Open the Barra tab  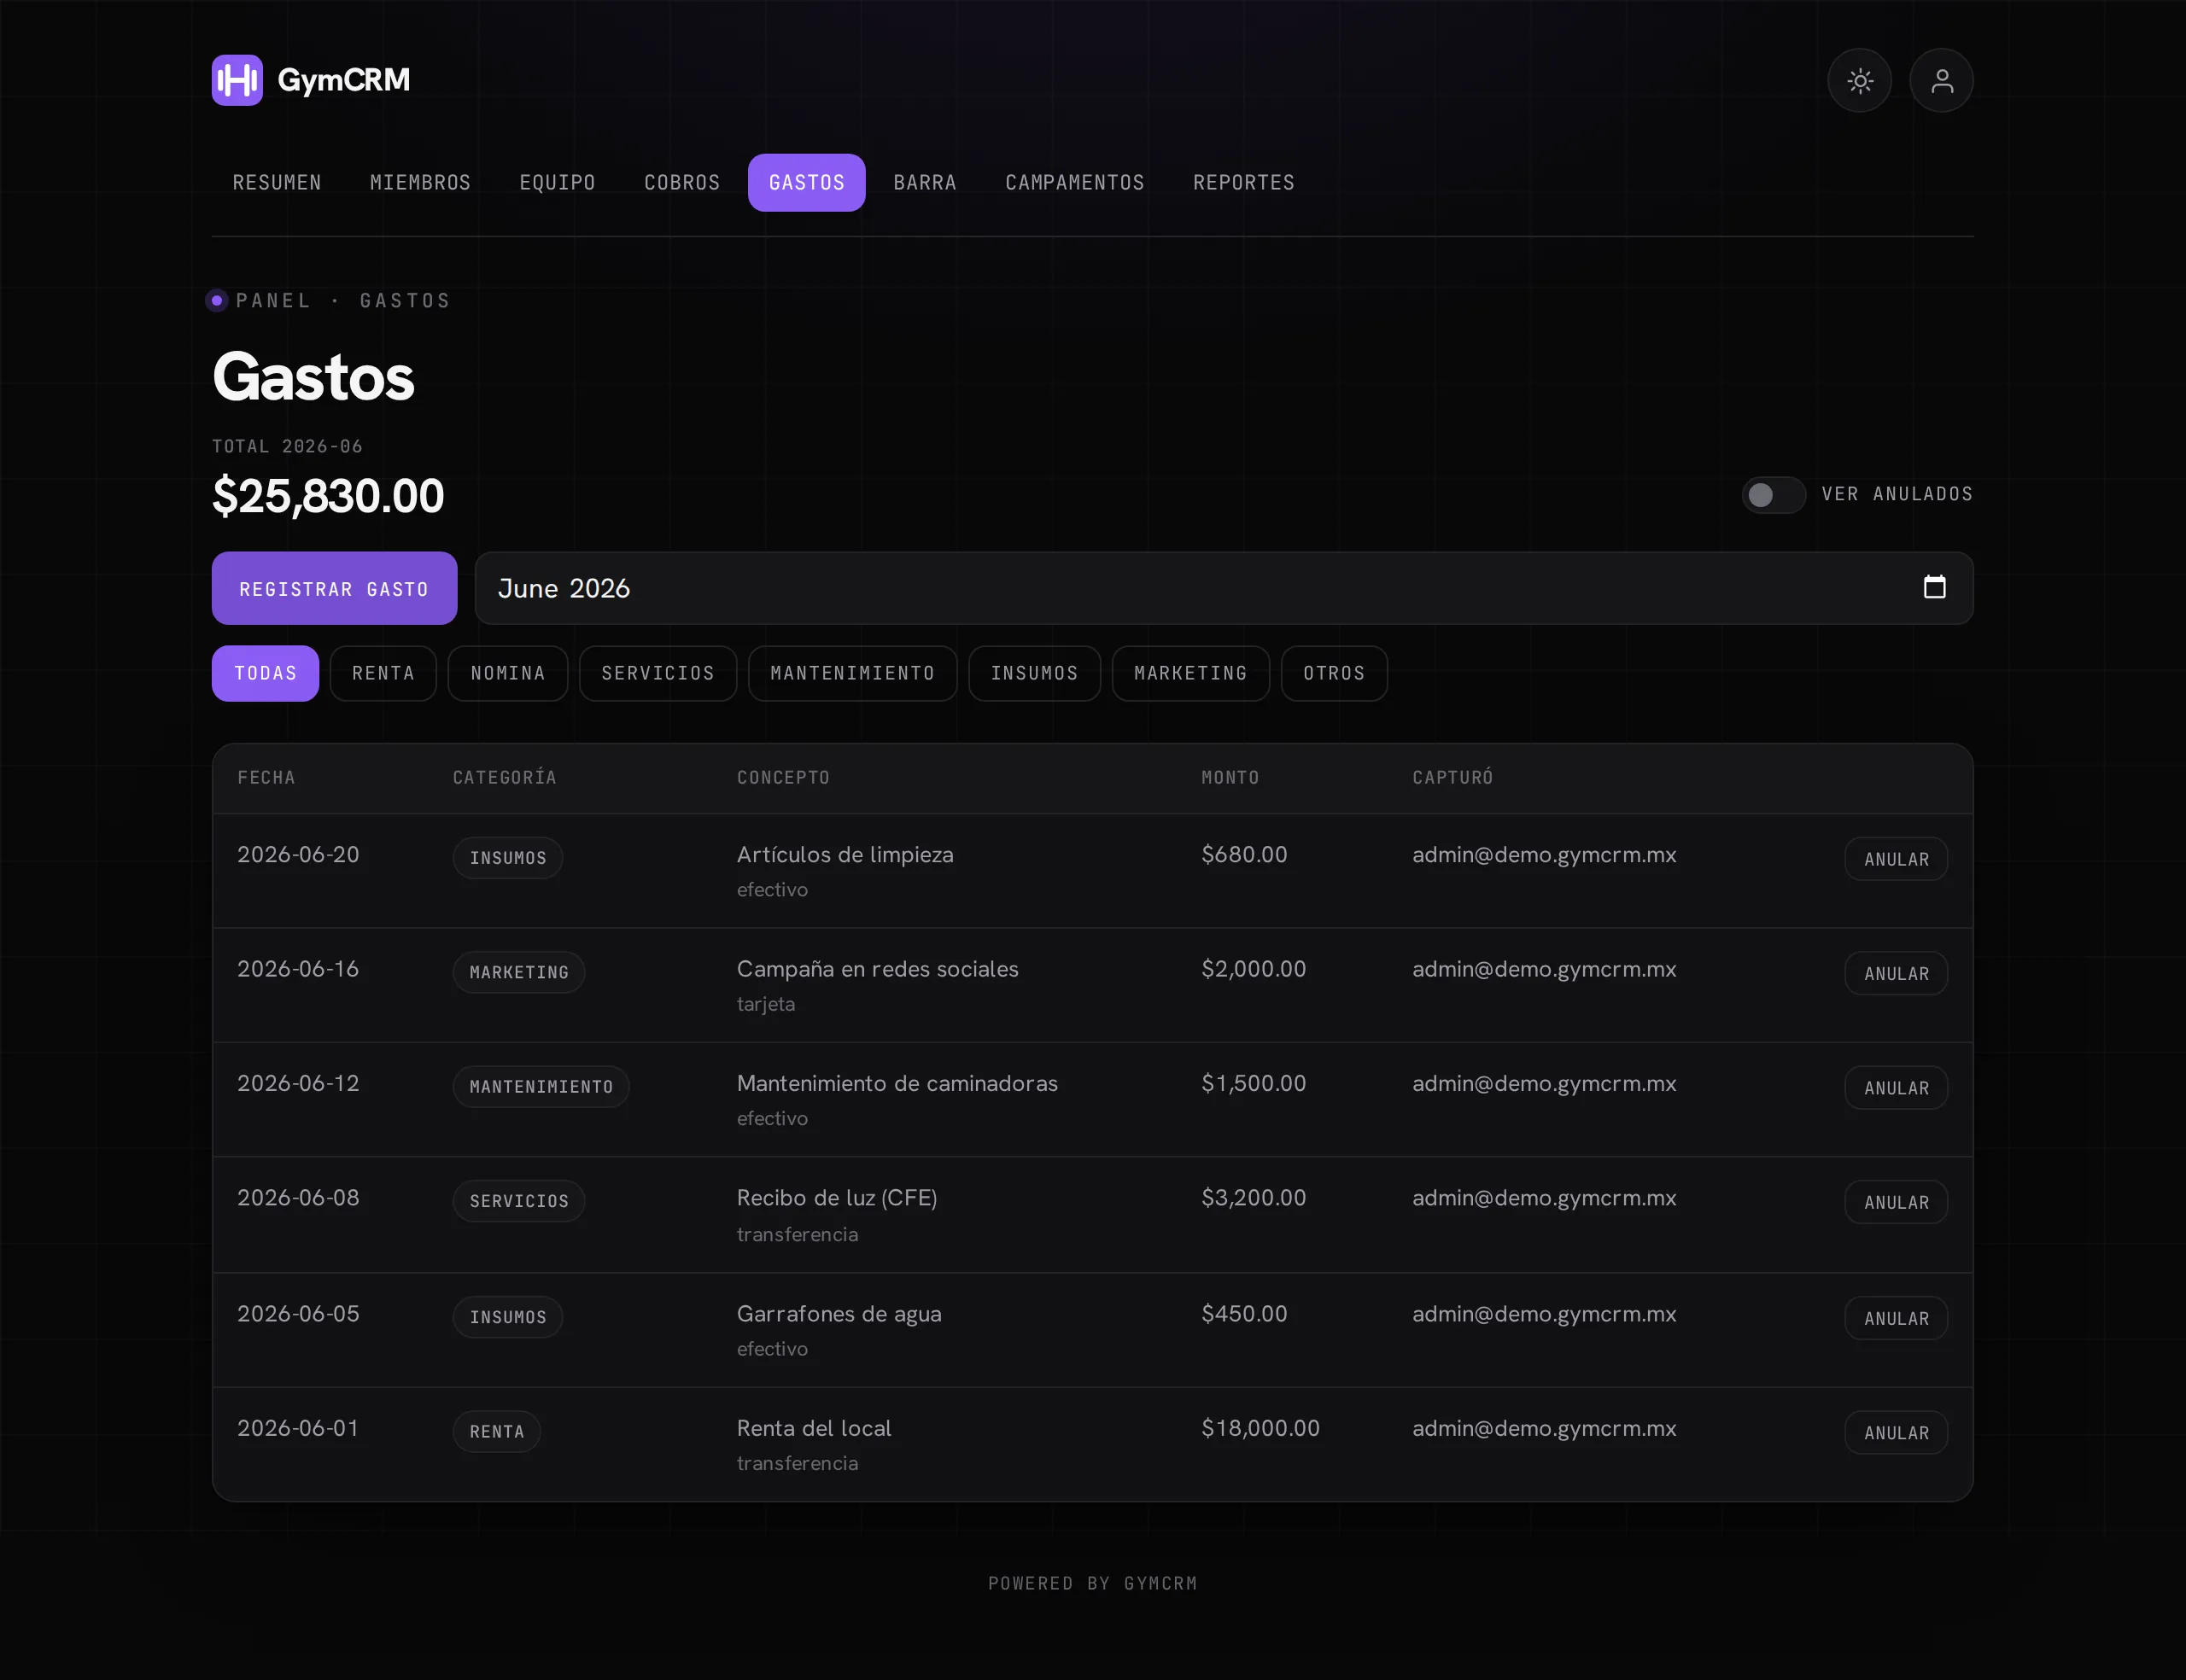[x=925, y=183]
